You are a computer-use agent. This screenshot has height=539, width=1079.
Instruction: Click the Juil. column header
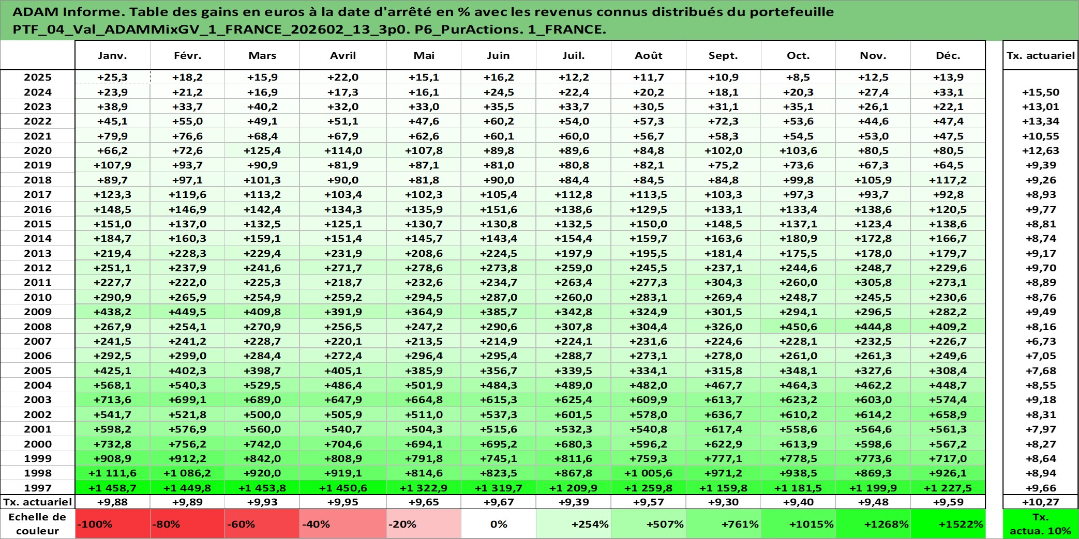pos(574,55)
